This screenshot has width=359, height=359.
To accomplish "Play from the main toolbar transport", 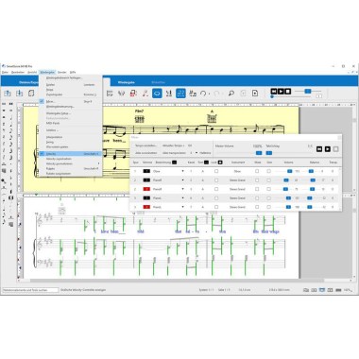I will tap(281, 92).
